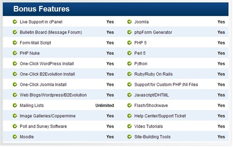Click the green check next to Moodle
The height and width of the screenshot is (147, 233).
[x=15, y=136]
